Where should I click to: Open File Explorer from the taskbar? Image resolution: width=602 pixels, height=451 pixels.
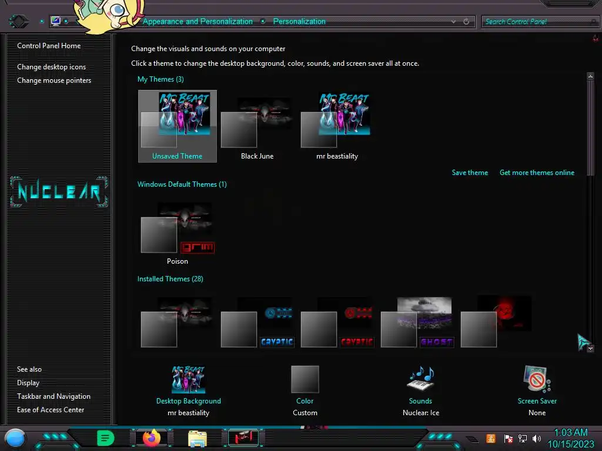(x=198, y=438)
